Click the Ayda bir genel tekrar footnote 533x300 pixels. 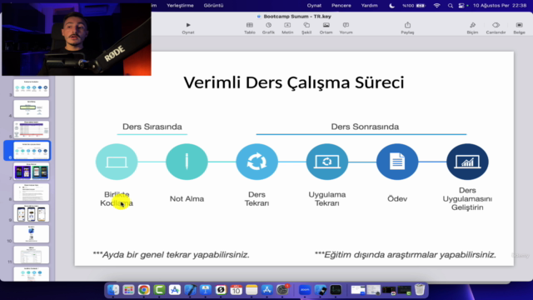(x=171, y=255)
